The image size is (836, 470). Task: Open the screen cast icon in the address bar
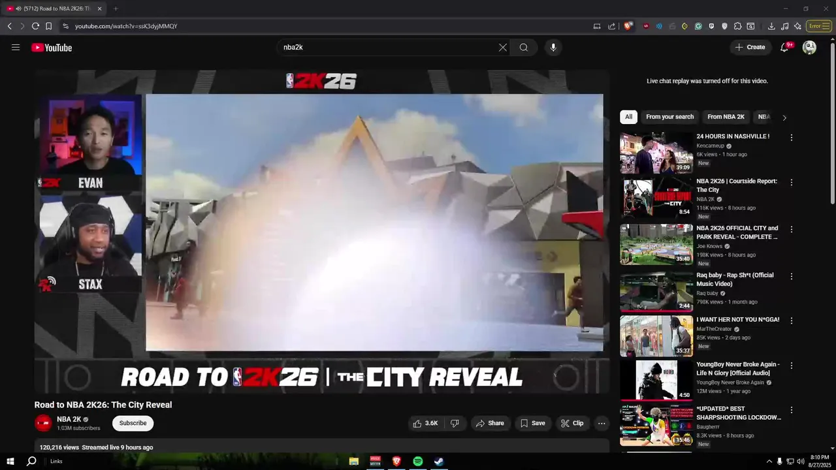(596, 26)
